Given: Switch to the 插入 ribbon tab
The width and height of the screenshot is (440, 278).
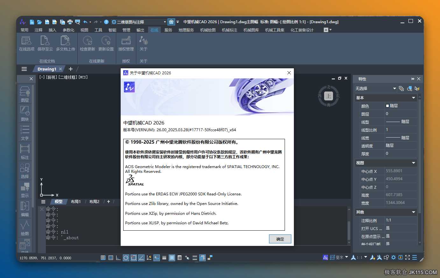Looking at the screenshot, I should [53, 30].
